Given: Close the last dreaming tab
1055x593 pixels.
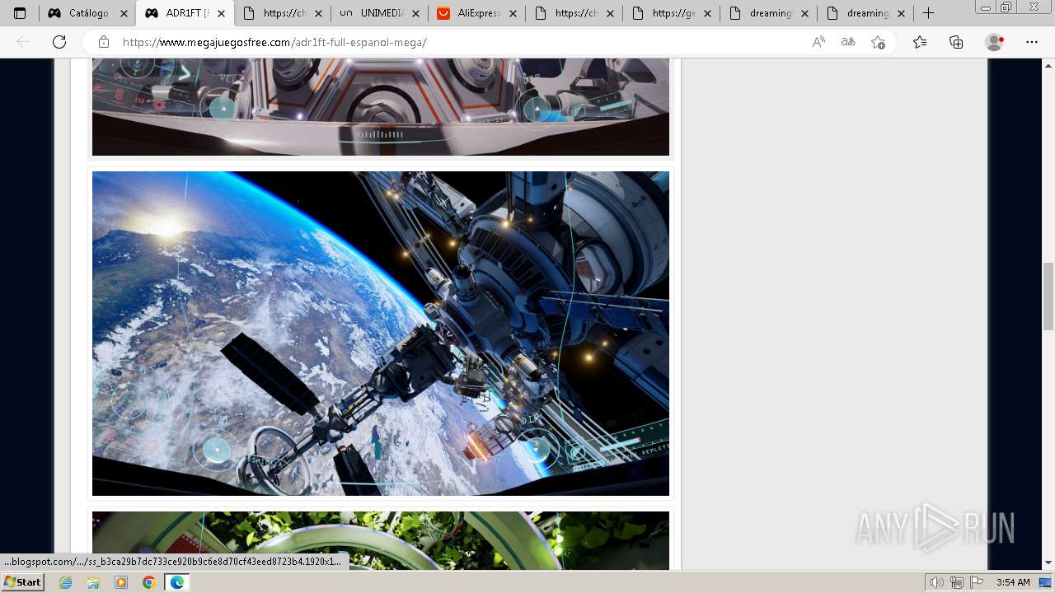Looking at the screenshot, I should 902,13.
